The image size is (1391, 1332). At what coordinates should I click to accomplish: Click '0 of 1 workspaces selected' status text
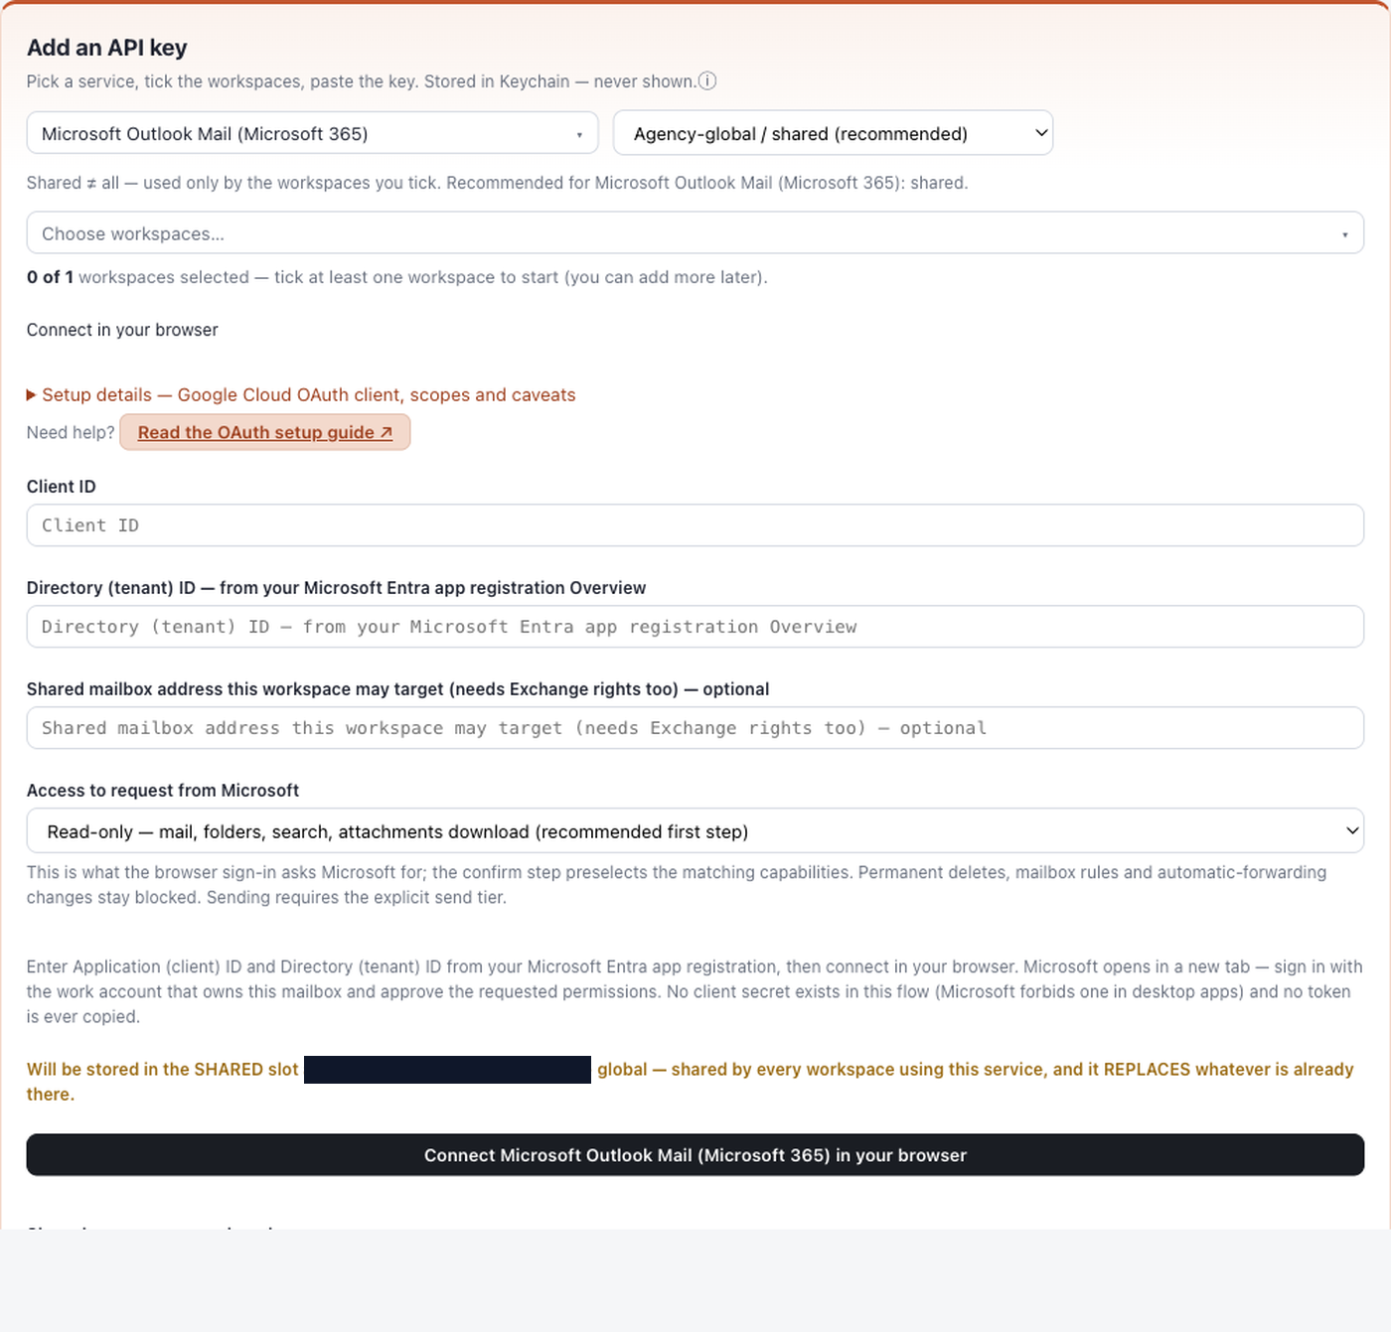click(396, 277)
